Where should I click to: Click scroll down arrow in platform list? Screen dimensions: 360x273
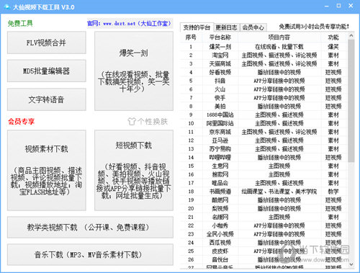[351, 264]
